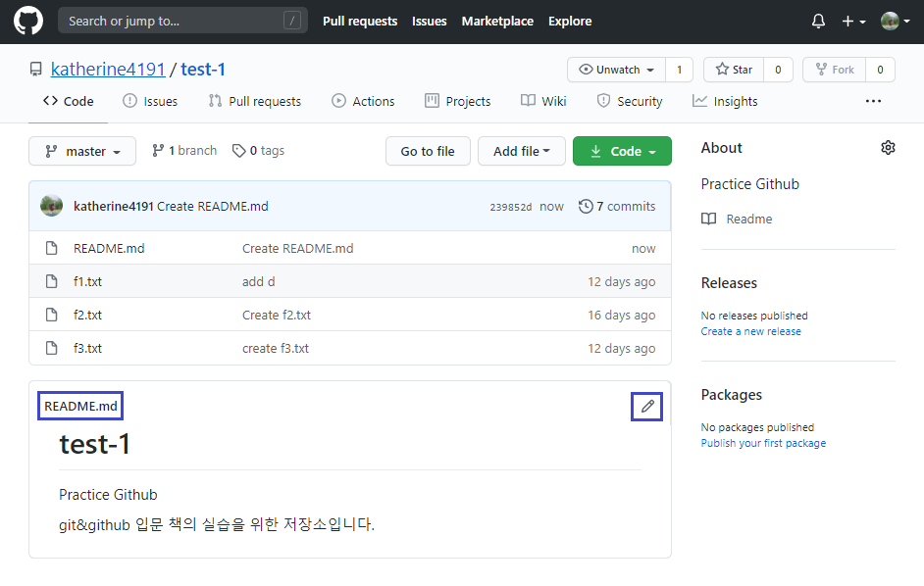Open the Actions tab

[x=363, y=101]
